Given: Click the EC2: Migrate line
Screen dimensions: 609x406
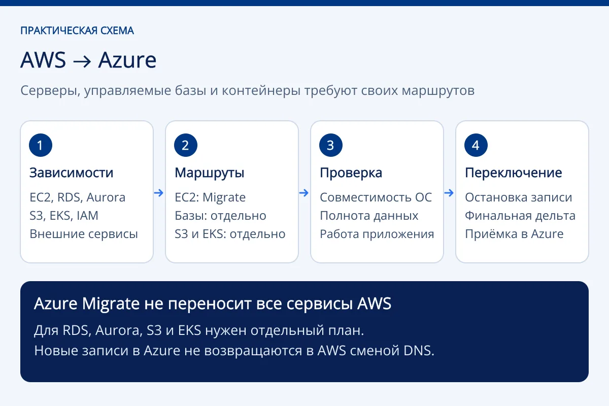Looking at the screenshot, I should [210, 197].
